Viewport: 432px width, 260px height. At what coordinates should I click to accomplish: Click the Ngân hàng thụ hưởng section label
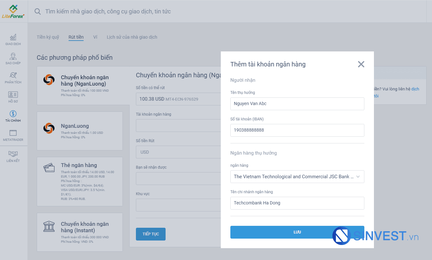point(254,153)
